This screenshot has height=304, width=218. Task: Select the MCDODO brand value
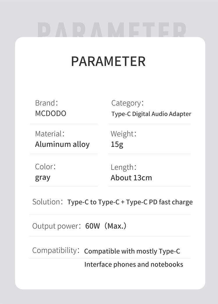point(51,113)
